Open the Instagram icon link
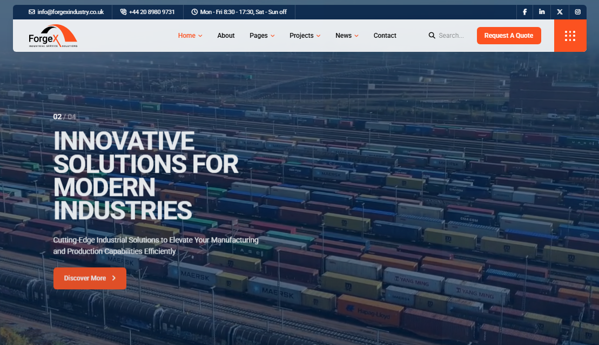Screen dimensions: 599x345 tap(577, 12)
